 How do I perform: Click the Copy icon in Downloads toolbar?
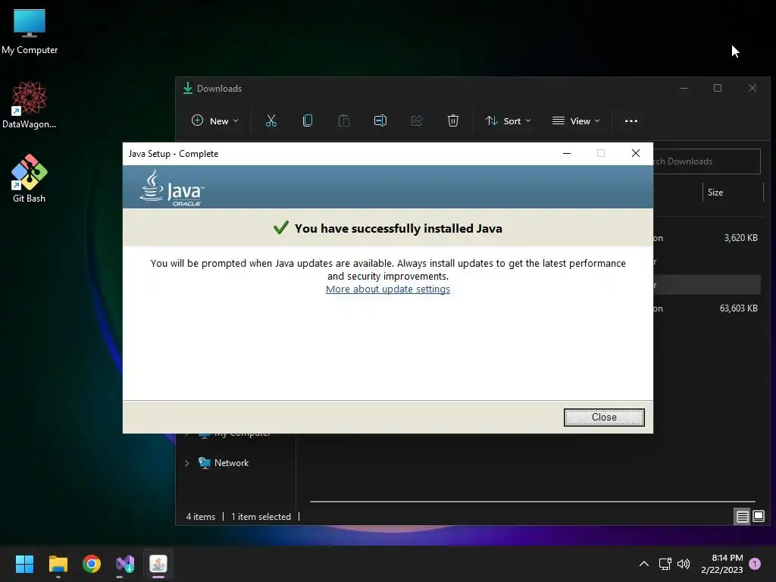(x=308, y=120)
